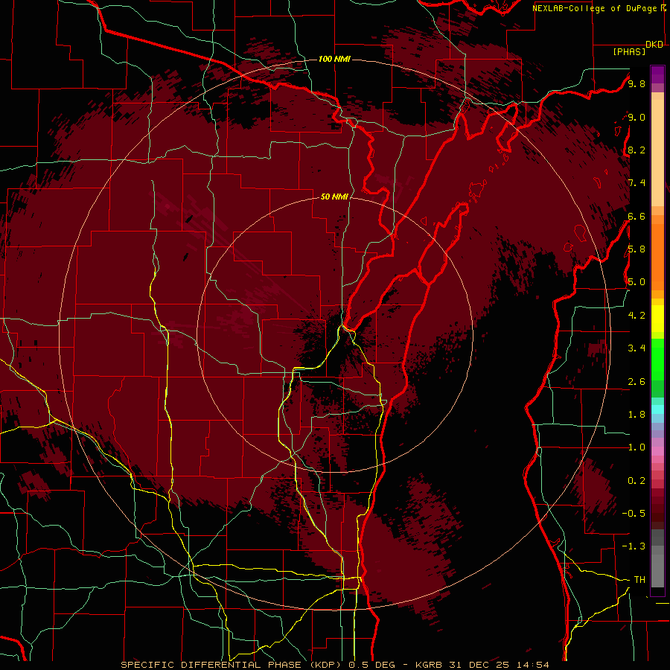Screen dimensions: 670x670
Task: Click the 5.8 scale value
Action: click(x=636, y=249)
